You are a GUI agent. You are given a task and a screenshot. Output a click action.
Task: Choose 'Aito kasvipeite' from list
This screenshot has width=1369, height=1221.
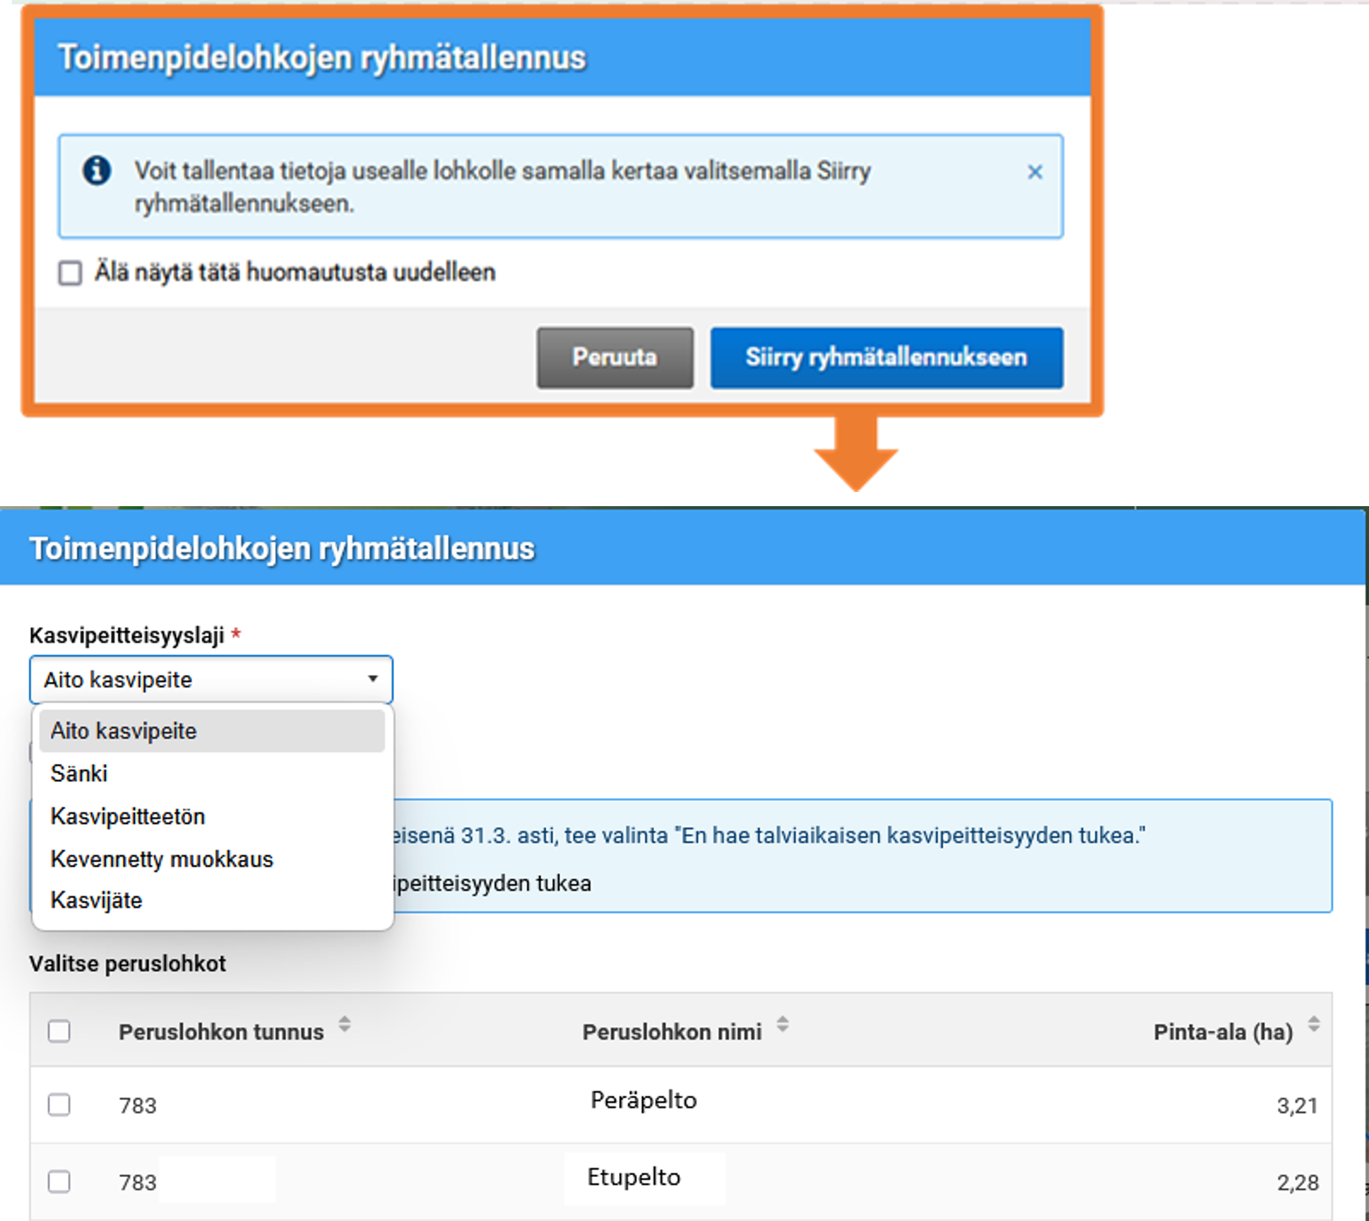coord(124,730)
